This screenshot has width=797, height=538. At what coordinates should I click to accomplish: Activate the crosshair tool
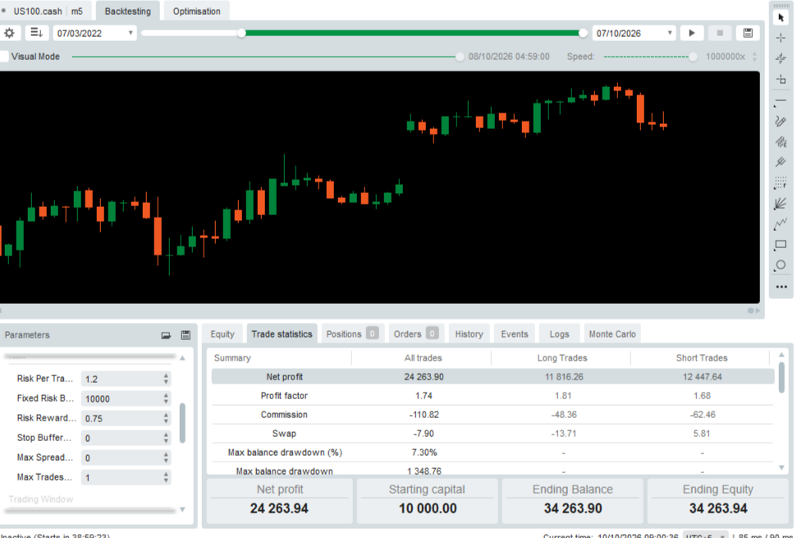[781, 38]
